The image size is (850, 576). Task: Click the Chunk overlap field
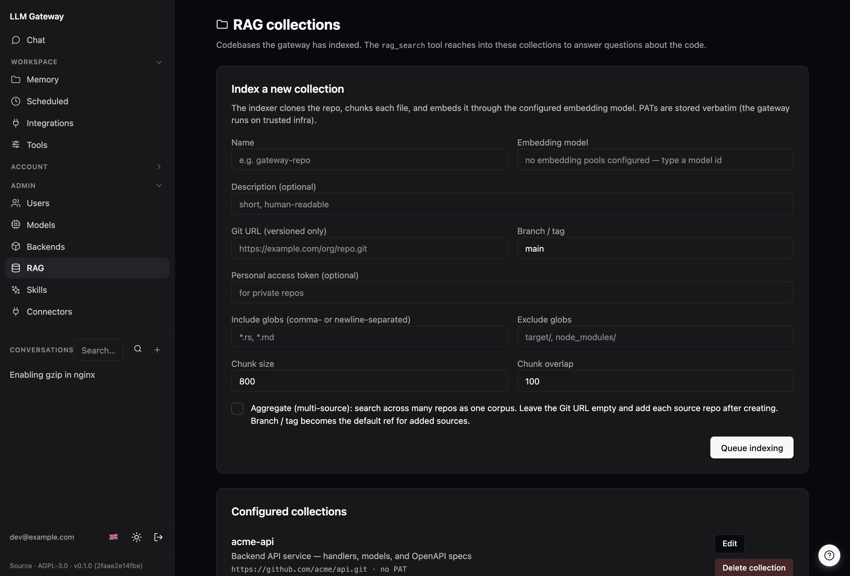[x=655, y=381]
